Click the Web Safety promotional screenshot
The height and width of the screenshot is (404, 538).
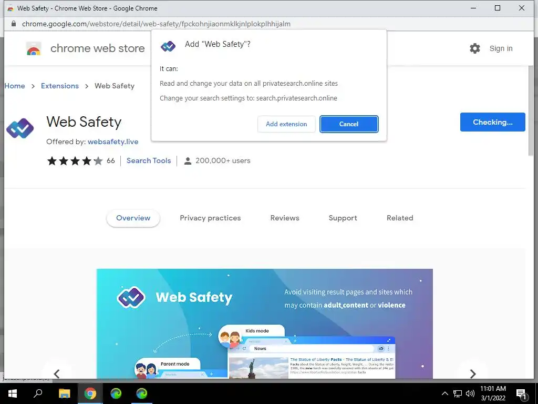265,324
